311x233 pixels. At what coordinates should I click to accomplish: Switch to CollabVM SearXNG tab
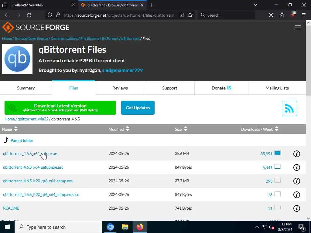click(39, 5)
